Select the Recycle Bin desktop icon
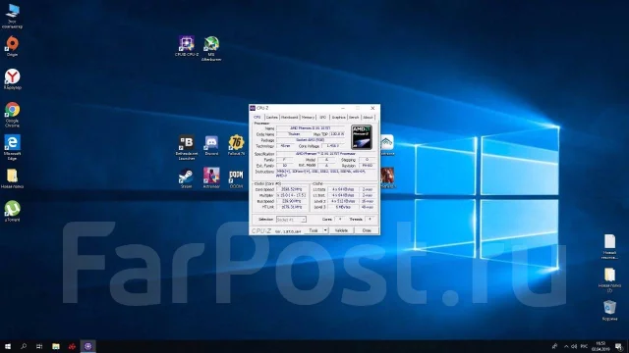The height and width of the screenshot is (353, 629). pos(609,310)
